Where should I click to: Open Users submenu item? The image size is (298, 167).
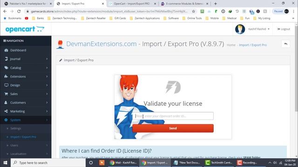coord(14,145)
